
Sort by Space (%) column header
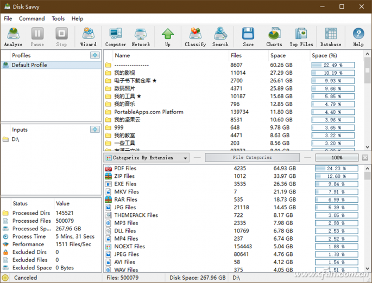336,55
